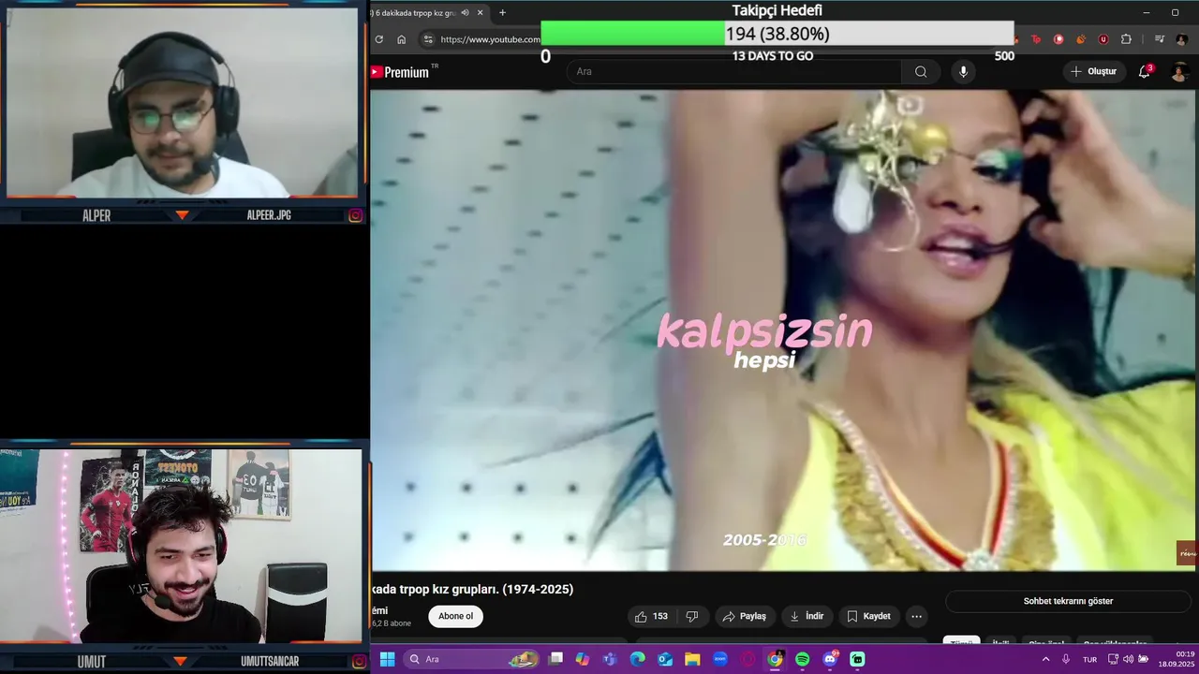
Task: Dislike the video with thumbs-down icon
Action: pos(692,616)
